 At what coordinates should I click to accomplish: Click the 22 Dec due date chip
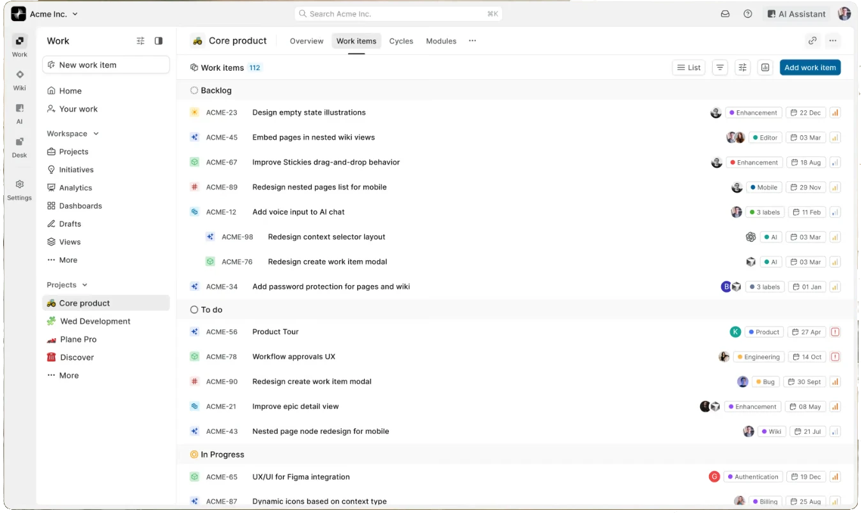(x=806, y=113)
